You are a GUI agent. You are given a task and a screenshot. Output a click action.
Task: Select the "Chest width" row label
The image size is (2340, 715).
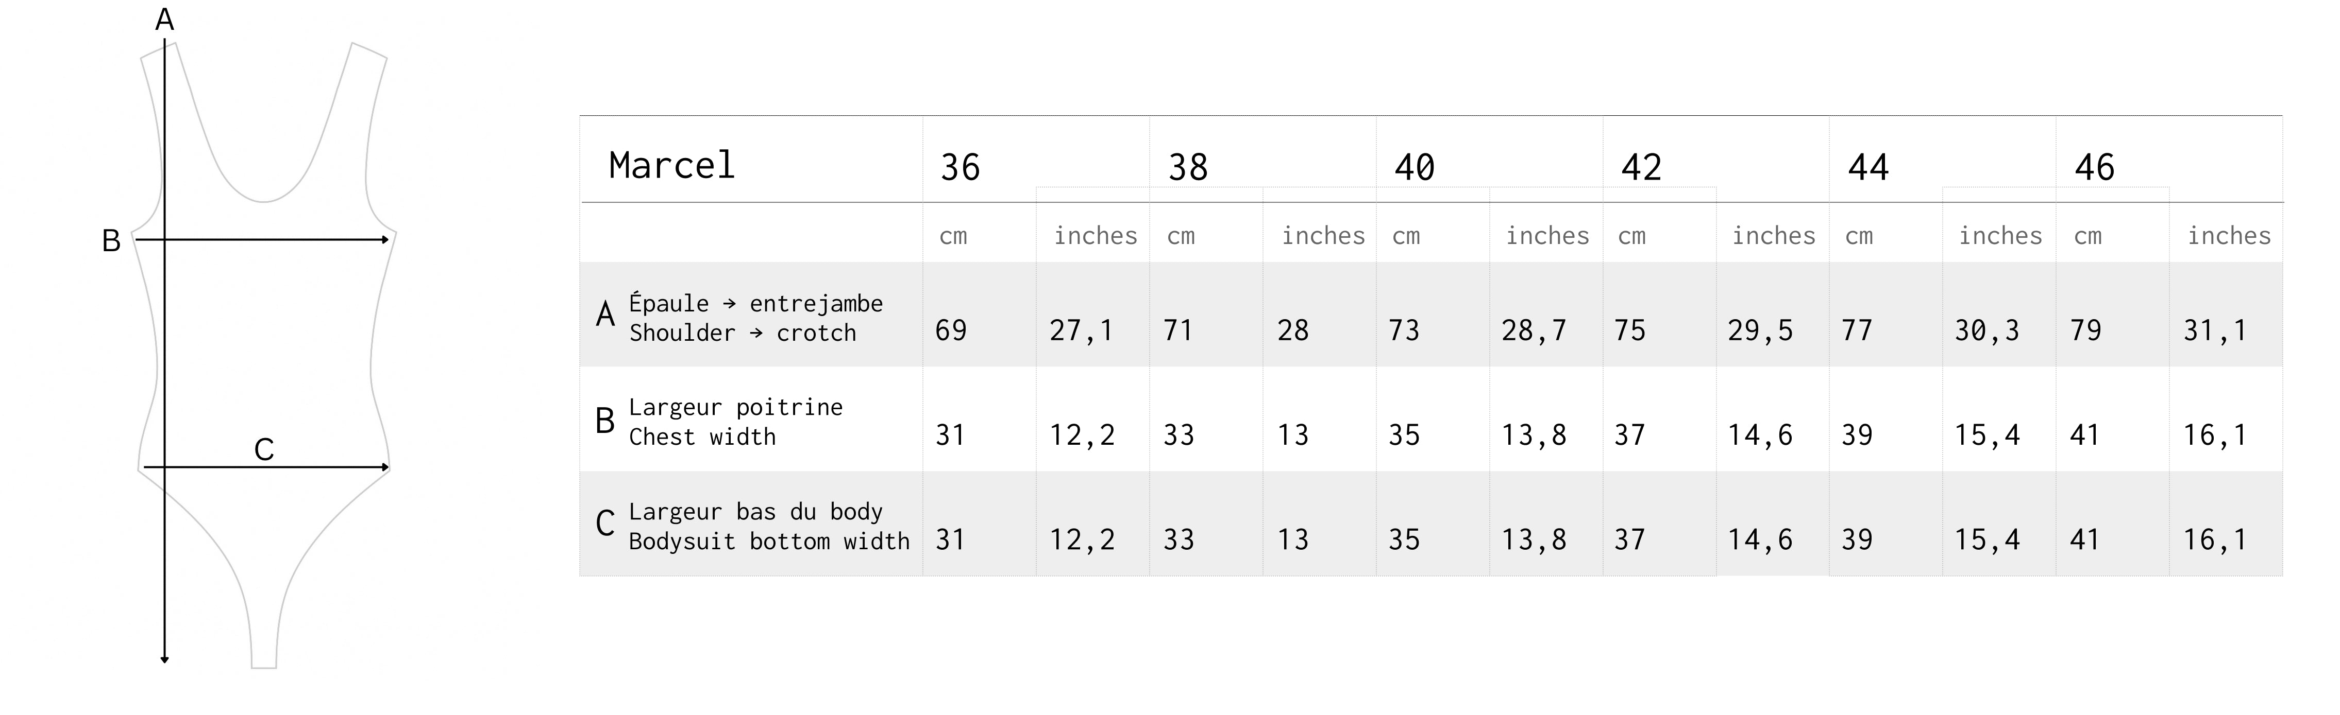click(x=702, y=438)
